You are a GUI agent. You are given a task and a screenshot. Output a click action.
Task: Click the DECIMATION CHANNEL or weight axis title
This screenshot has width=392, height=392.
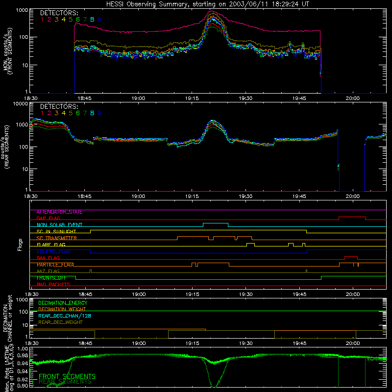click(7, 318)
